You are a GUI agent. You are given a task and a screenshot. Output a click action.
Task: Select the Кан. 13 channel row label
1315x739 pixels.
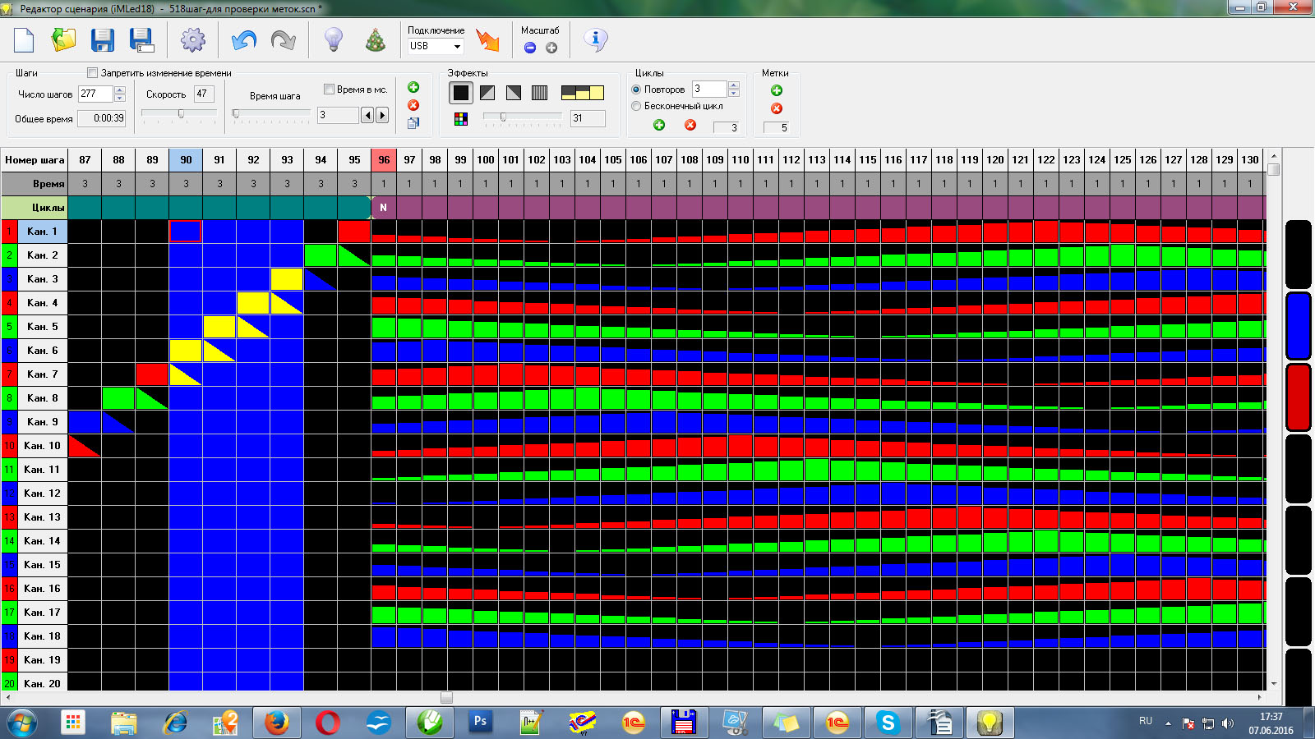[43, 517]
